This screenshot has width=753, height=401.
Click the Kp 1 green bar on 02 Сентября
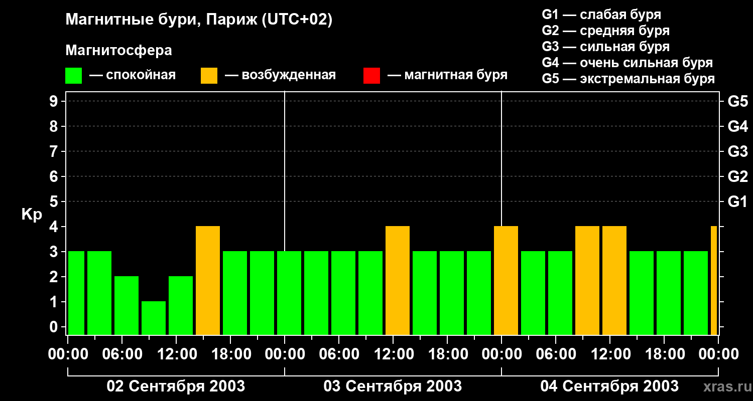click(x=154, y=318)
